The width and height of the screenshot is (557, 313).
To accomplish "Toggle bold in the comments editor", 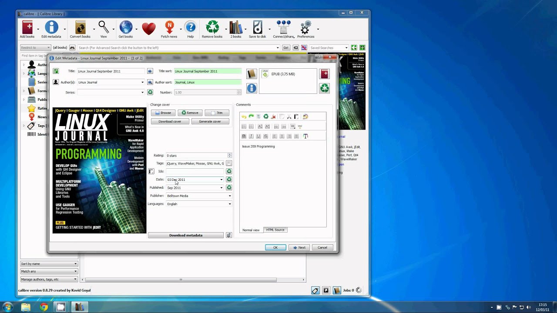I will click(244, 136).
